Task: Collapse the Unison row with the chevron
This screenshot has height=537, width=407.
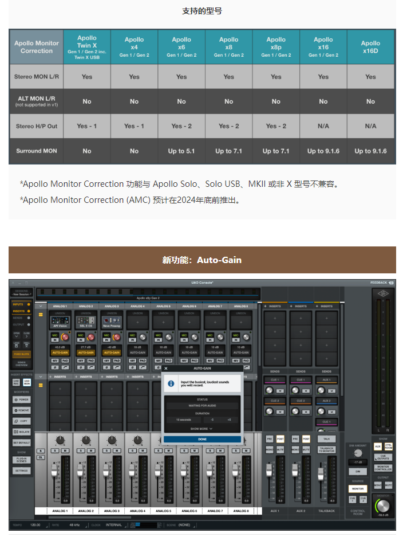Action: tap(41, 306)
